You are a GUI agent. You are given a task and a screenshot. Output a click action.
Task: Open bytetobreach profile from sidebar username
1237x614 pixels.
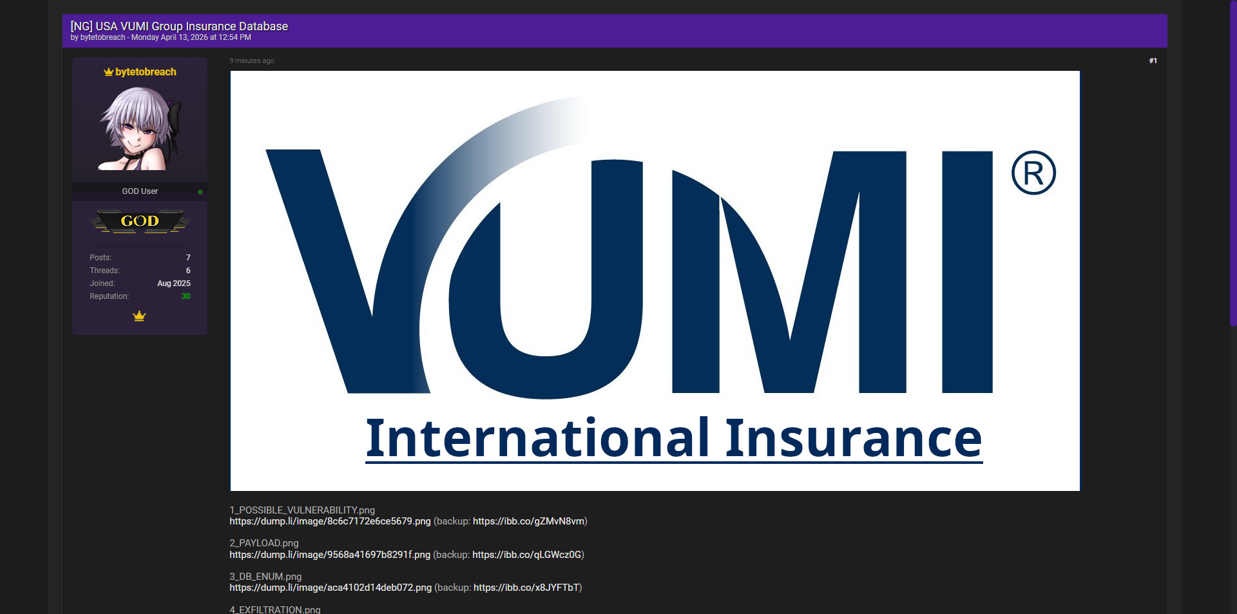pyautogui.click(x=146, y=72)
